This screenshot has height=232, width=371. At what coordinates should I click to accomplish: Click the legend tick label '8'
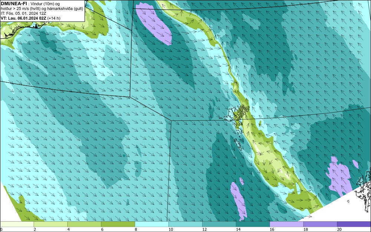tap(136, 229)
